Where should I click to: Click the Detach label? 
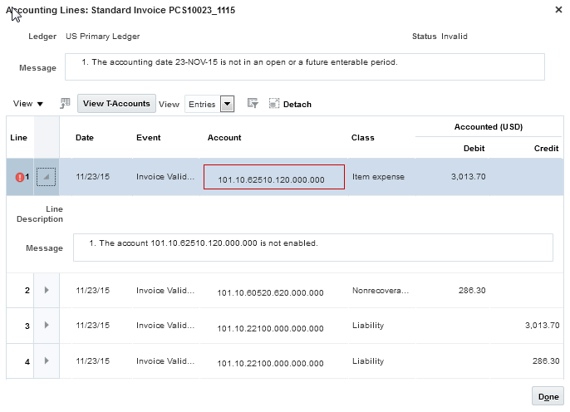tap(297, 105)
